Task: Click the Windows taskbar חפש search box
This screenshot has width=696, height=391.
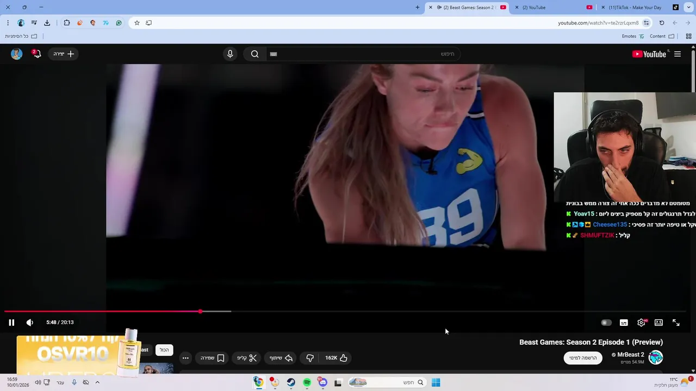Action: pos(387,382)
